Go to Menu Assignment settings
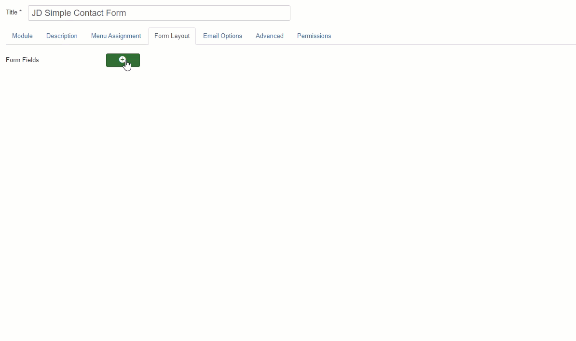This screenshot has height=341, width=576. tap(116, 36)
